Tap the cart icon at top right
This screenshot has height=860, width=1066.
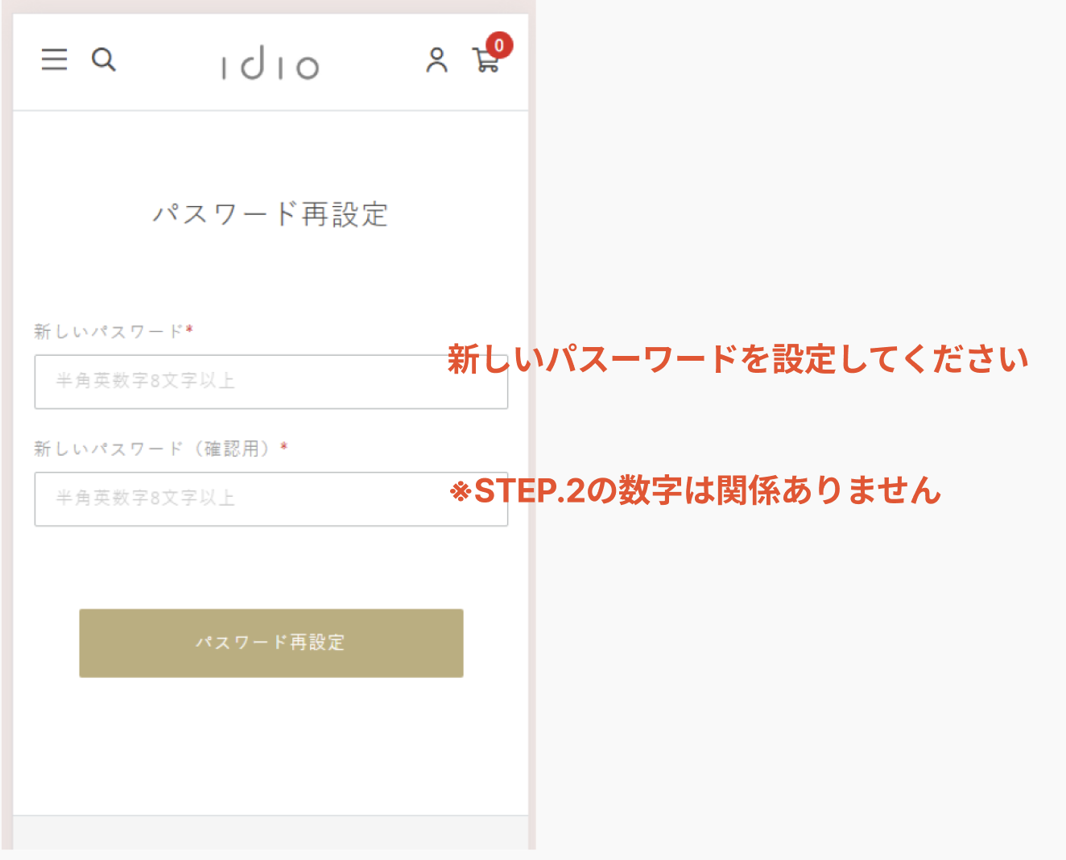point(486,63)
